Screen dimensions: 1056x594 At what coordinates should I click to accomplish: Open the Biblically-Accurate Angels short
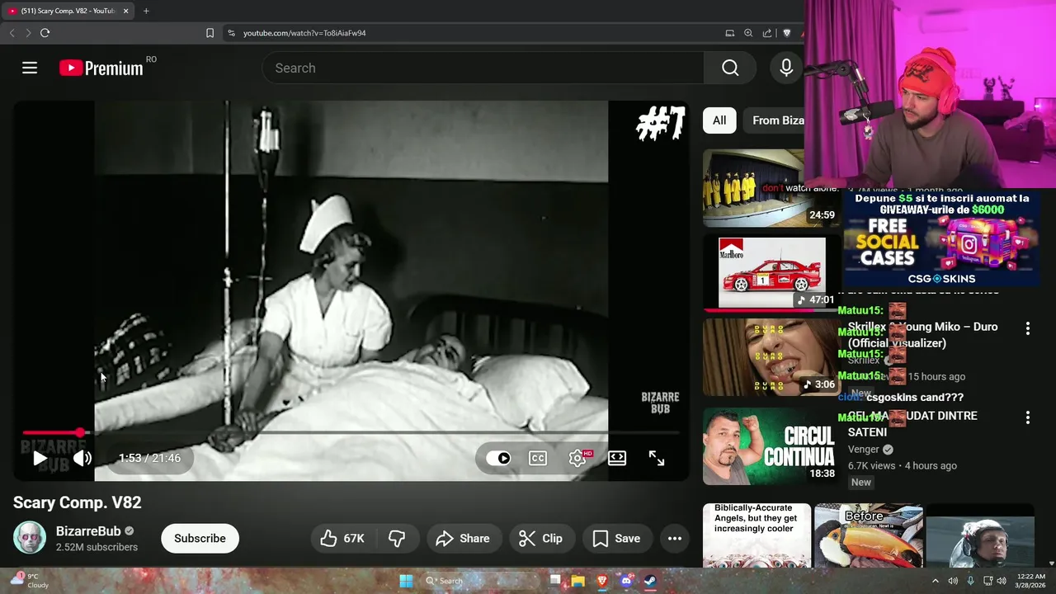pos(757,535)
